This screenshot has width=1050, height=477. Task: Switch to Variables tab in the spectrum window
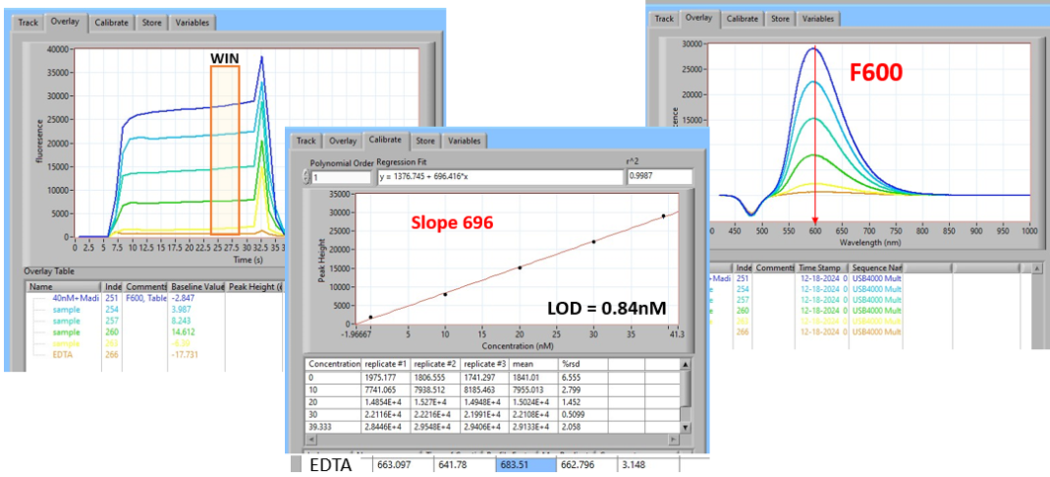point(817,18)
